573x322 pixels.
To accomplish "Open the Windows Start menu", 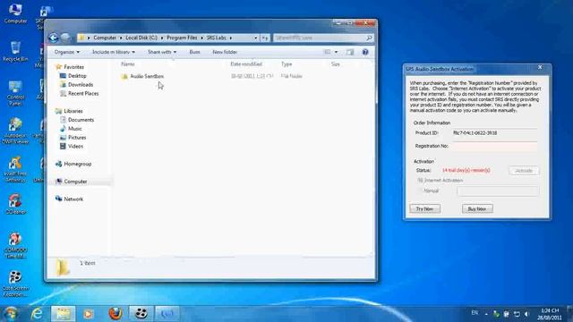I will [x=11, y=313].
